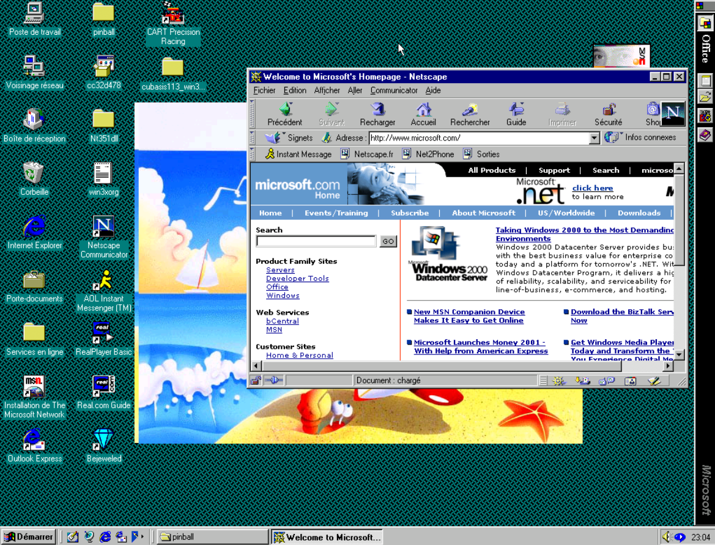Image resolution: width=715 pixels, height=545 pixels.
Task: Open the Aide menu
Action: click(433, 90)
